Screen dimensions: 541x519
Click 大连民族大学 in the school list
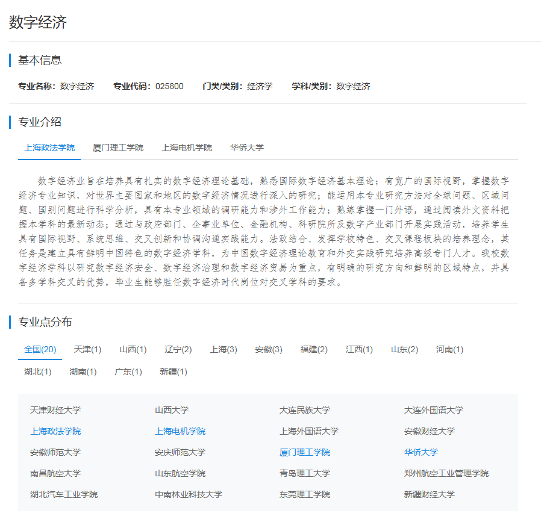click(x=305, y=410)
